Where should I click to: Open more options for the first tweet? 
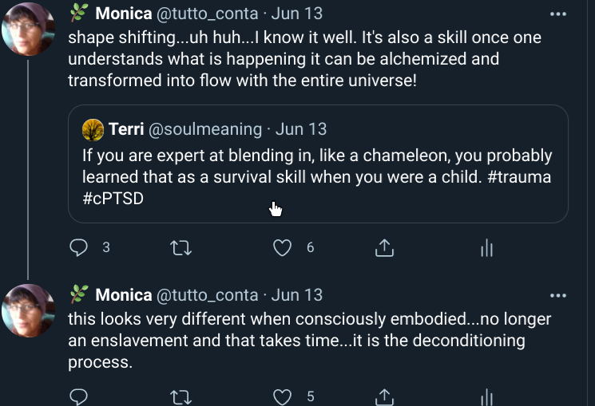coord(557,14)
